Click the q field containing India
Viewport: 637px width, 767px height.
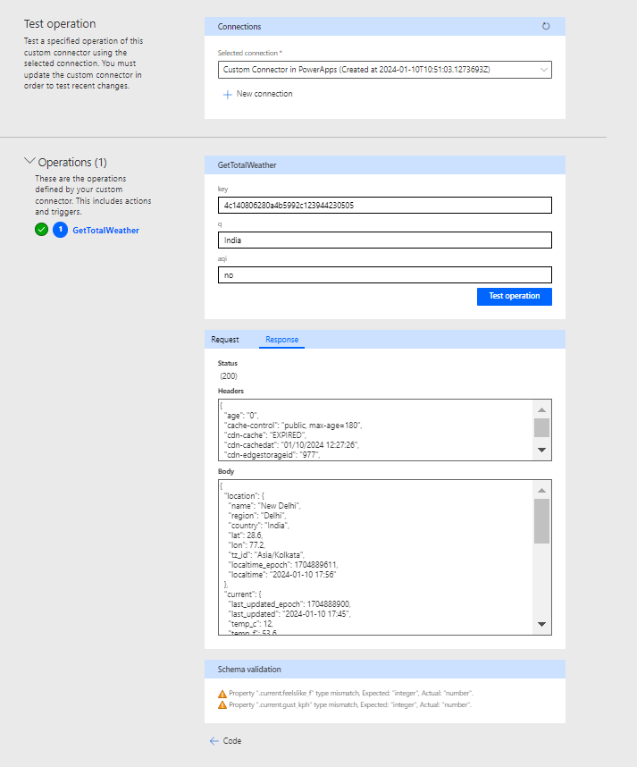click(384, 240)
